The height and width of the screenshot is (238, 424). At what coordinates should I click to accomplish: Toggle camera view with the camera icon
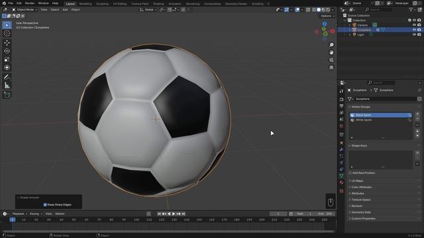(331, 60)
